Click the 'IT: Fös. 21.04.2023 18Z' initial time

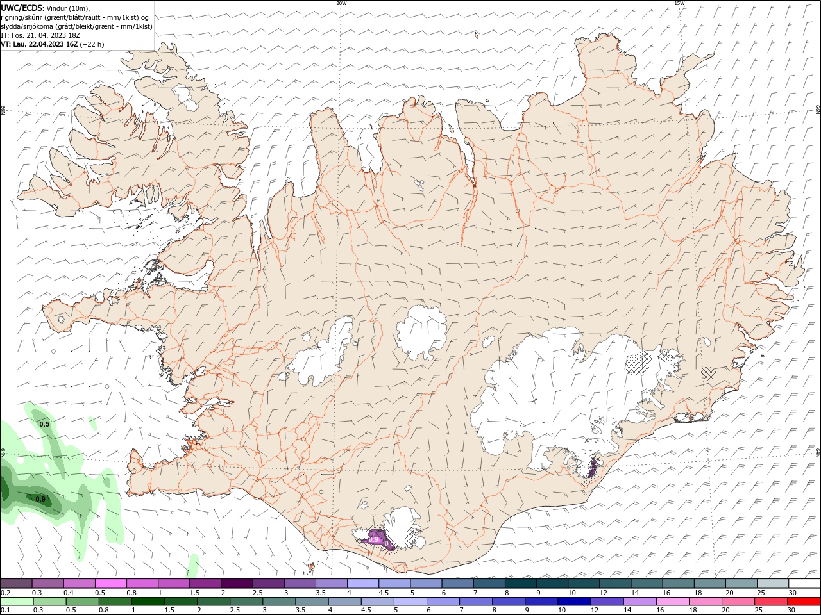(x=40, y=35)
